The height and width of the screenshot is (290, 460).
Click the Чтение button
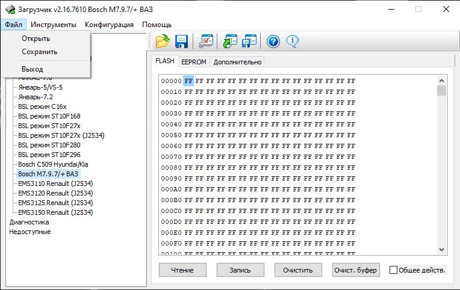182,270
